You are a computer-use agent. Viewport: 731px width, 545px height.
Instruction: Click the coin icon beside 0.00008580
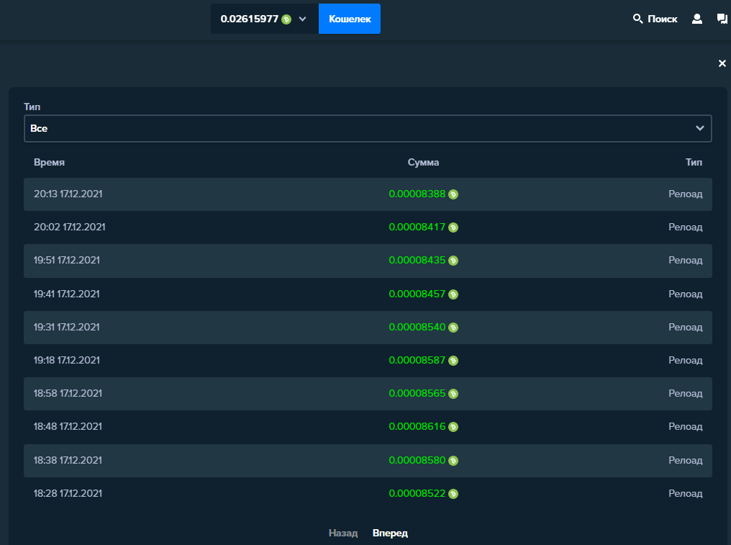click(453, 461)
